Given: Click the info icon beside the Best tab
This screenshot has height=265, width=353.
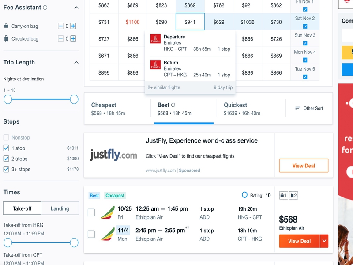Looking at the screenshot, I should 173,105.
